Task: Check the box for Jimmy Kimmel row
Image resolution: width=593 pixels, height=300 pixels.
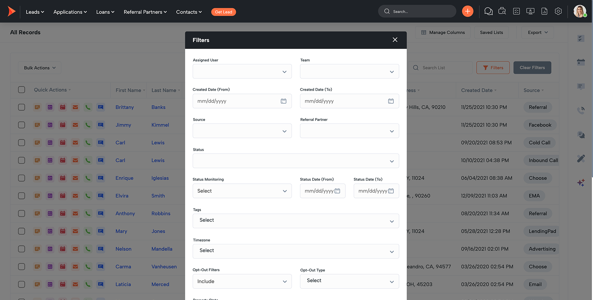Action: tap(22, 125)
